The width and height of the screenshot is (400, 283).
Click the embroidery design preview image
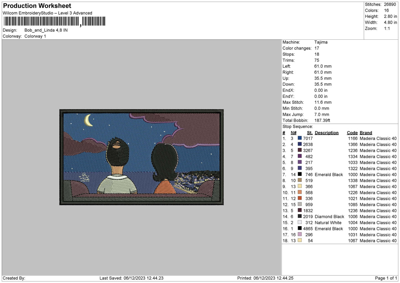tap(142, 157)
